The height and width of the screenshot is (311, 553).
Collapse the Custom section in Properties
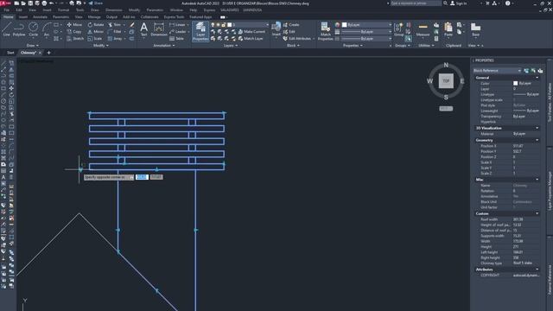[537, 213]
